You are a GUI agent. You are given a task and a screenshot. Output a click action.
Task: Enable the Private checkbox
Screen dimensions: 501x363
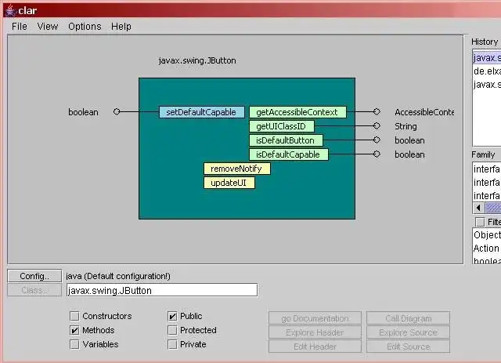tap(172, 344)
